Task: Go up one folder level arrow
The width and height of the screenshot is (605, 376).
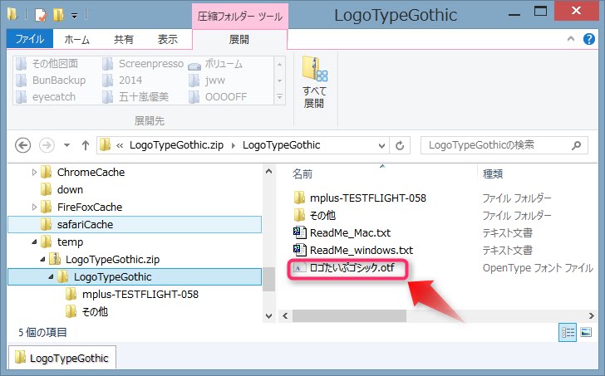Action: tap(86, 145)
